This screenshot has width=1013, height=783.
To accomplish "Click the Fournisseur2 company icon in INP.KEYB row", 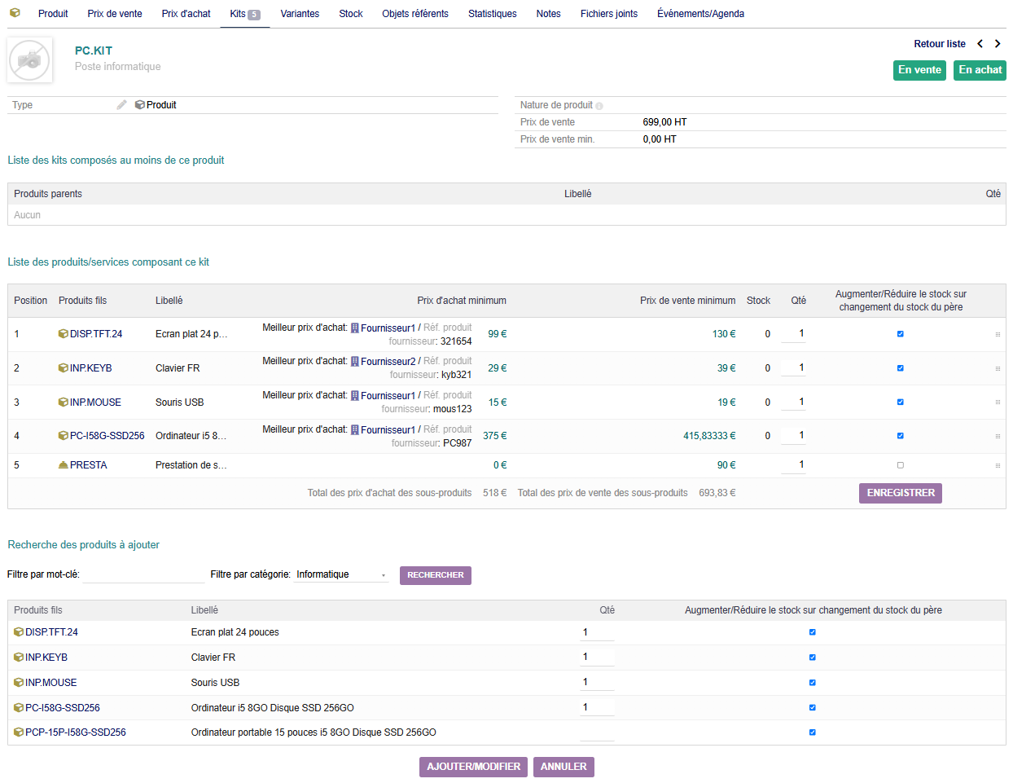I will 355,362.
